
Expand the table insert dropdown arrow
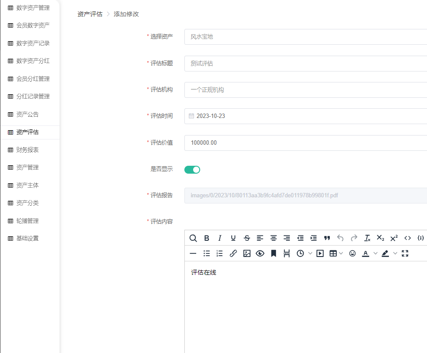tap(341, 253)
